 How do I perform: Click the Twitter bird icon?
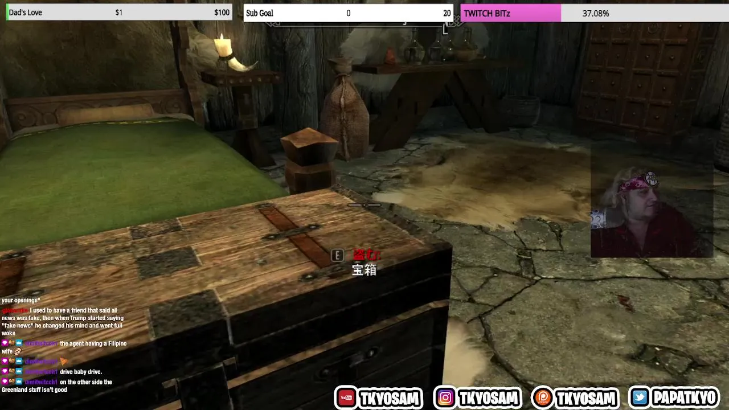tap(641, 397)
